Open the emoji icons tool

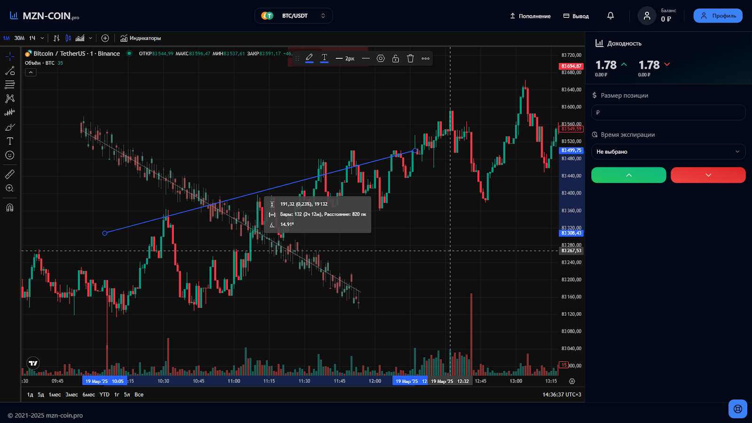tap(10, 155)
